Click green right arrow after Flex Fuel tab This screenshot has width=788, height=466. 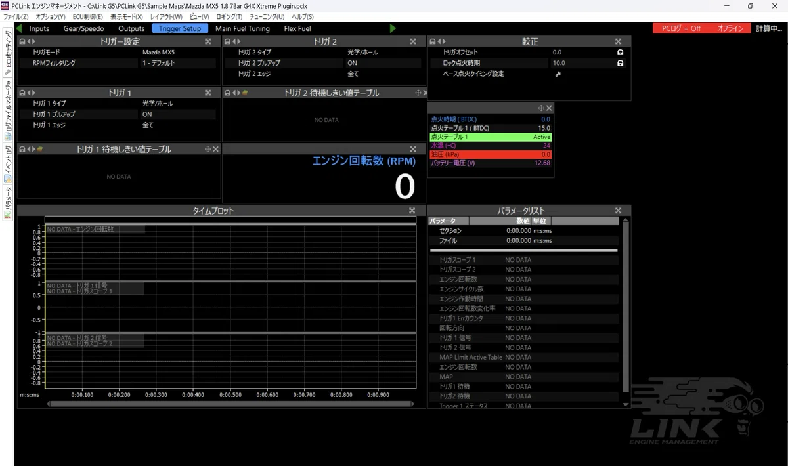point(393,28)
